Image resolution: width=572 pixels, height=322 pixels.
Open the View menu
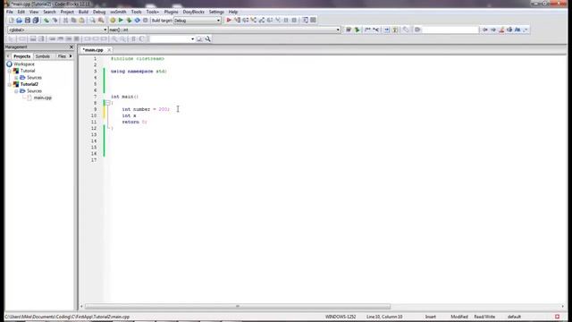pos(34,12)
